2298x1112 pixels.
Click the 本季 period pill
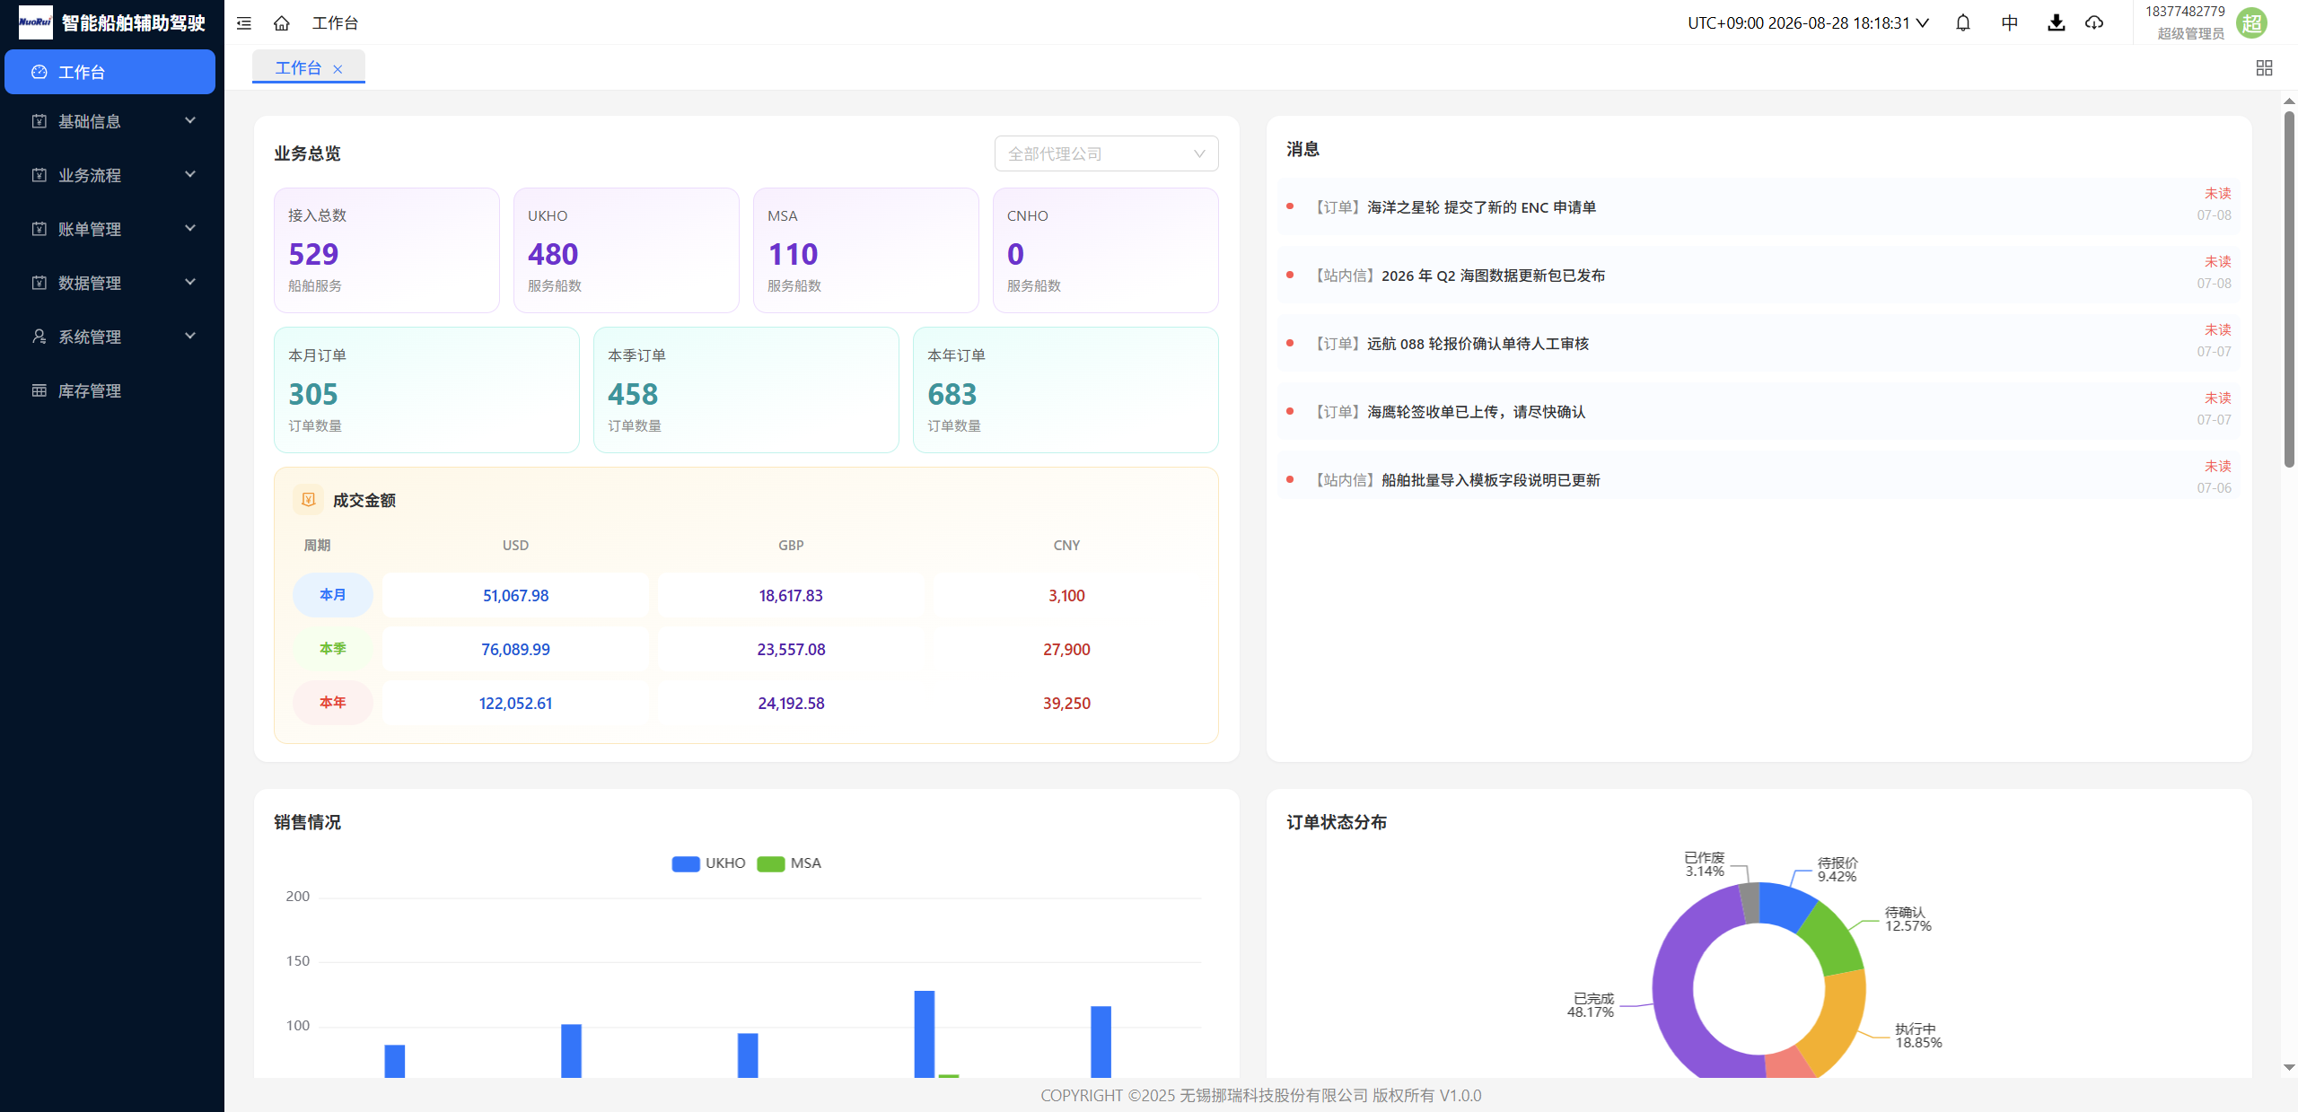333,649
